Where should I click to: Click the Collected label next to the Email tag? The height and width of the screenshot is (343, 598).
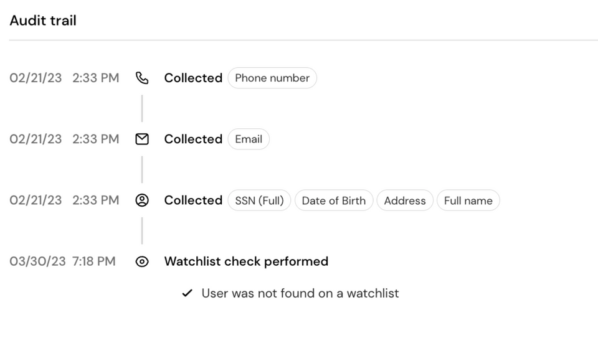193,139
